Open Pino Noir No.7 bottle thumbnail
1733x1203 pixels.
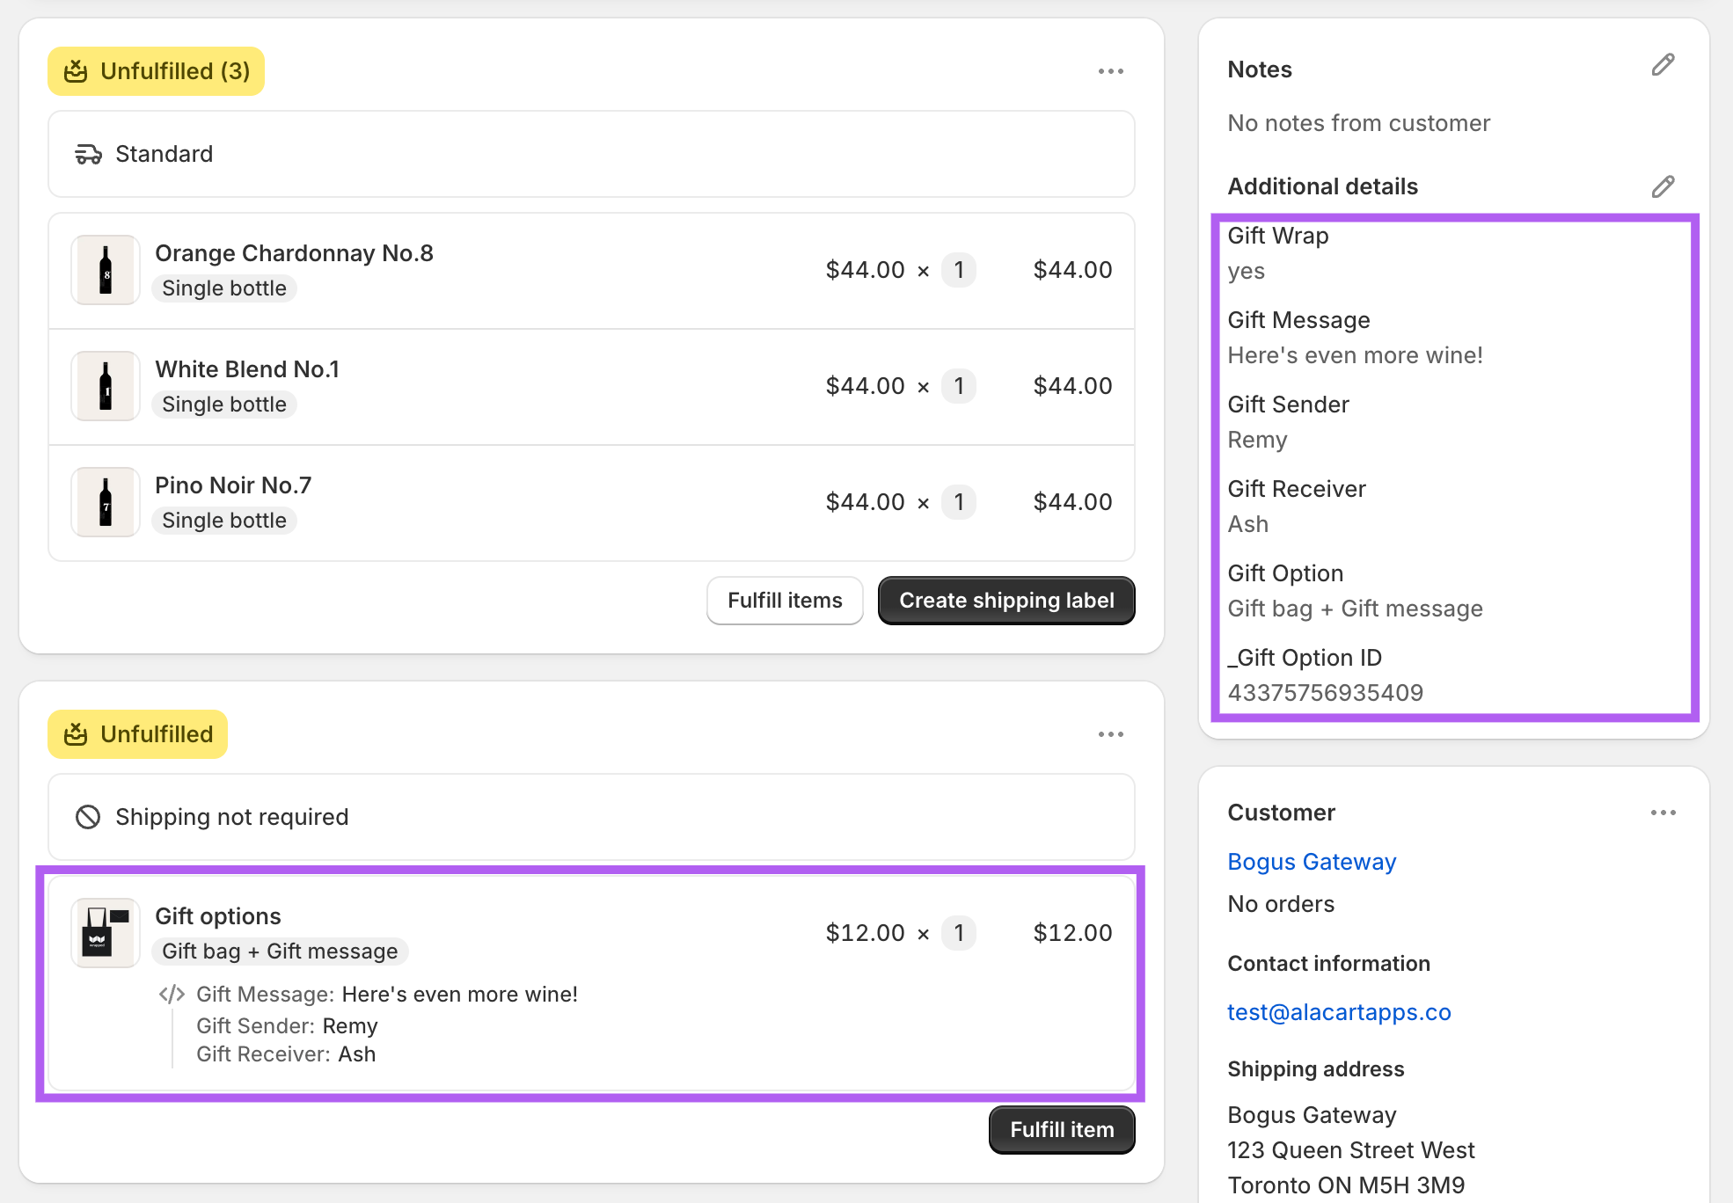point(106,502)
